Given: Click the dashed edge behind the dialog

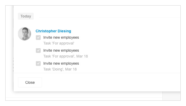Looking at the screenshot, I should (x=13, y=65).
